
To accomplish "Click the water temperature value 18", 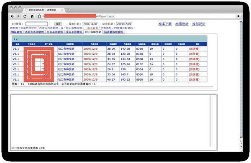I will tap(151, 74).
